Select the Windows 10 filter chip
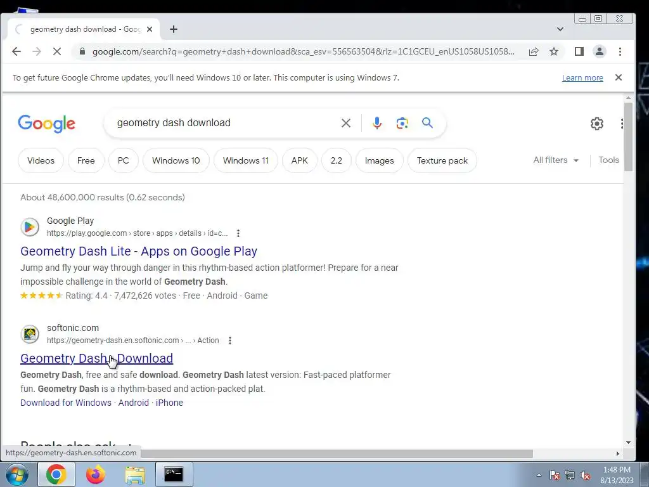The image size is (649, 487). pos(176,160)
